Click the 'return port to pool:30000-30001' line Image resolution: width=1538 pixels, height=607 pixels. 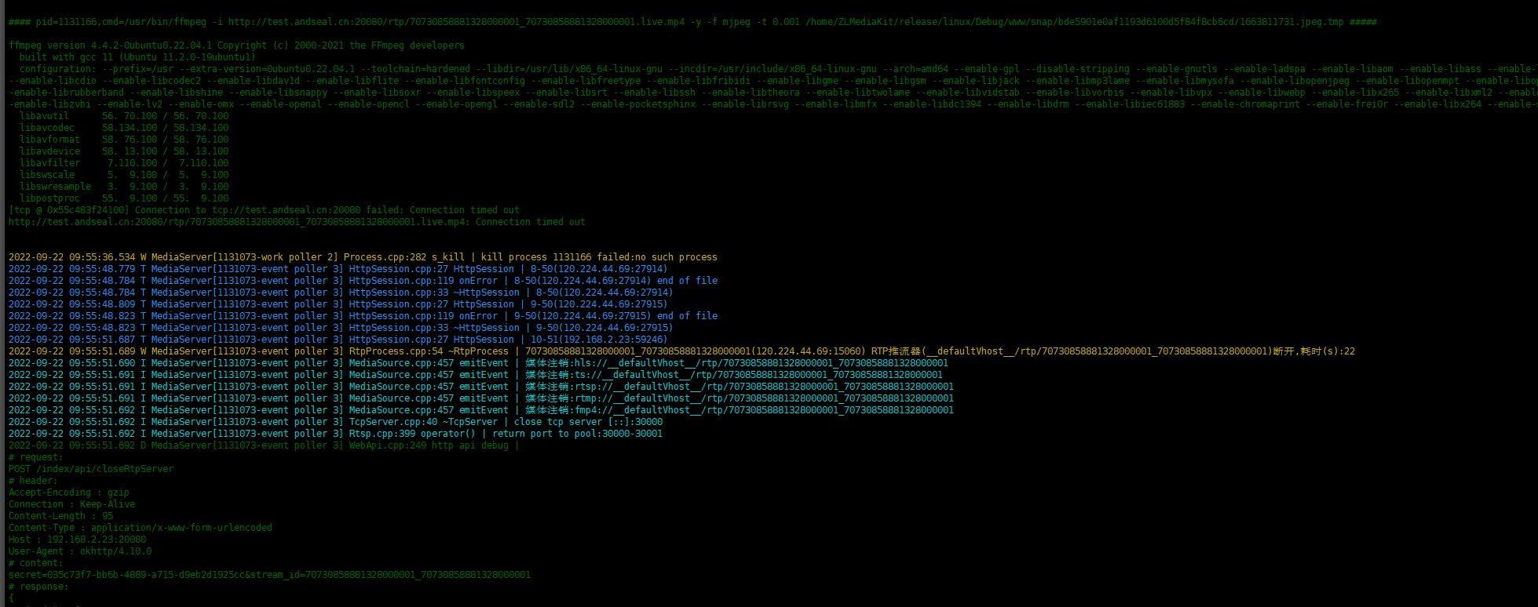335,434
